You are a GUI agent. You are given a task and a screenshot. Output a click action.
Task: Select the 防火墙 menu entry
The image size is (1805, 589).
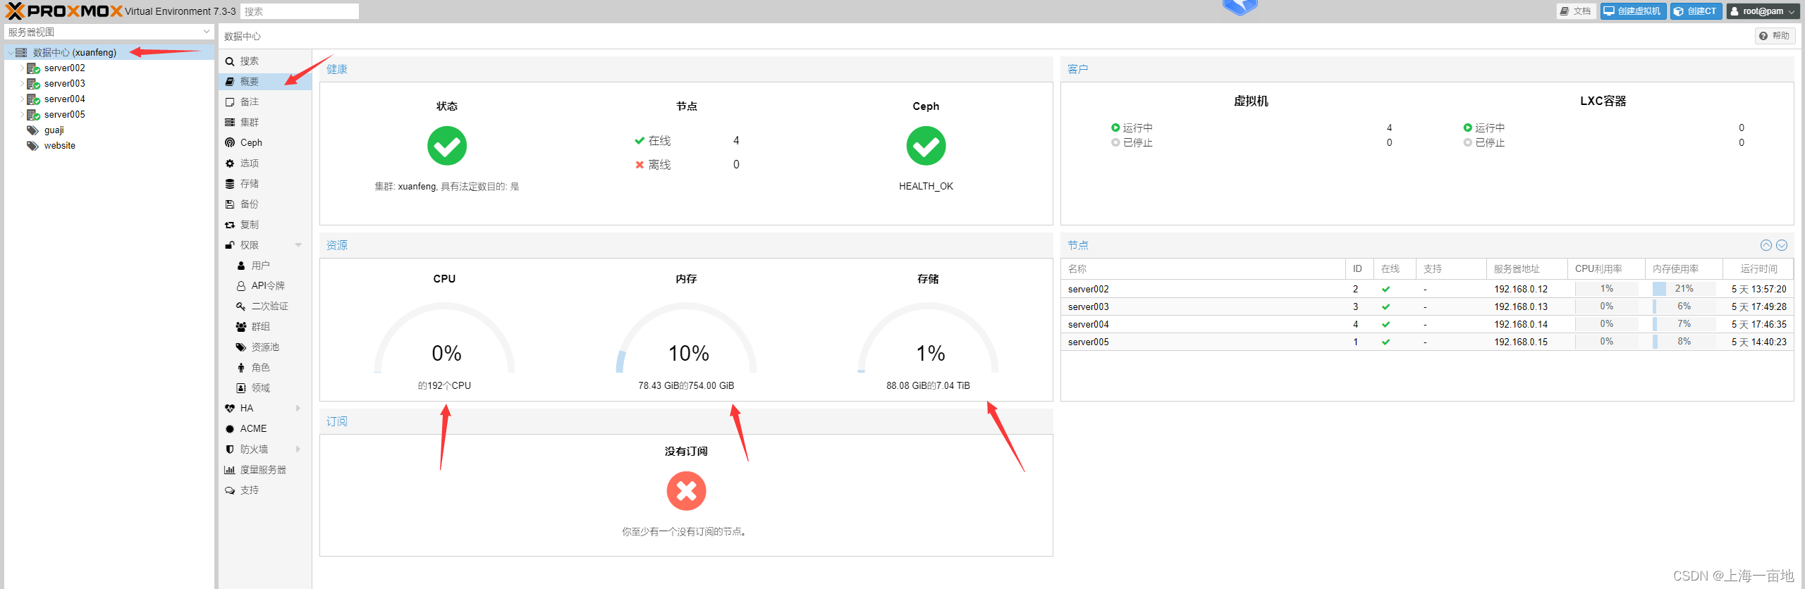(x=265, y=449)
